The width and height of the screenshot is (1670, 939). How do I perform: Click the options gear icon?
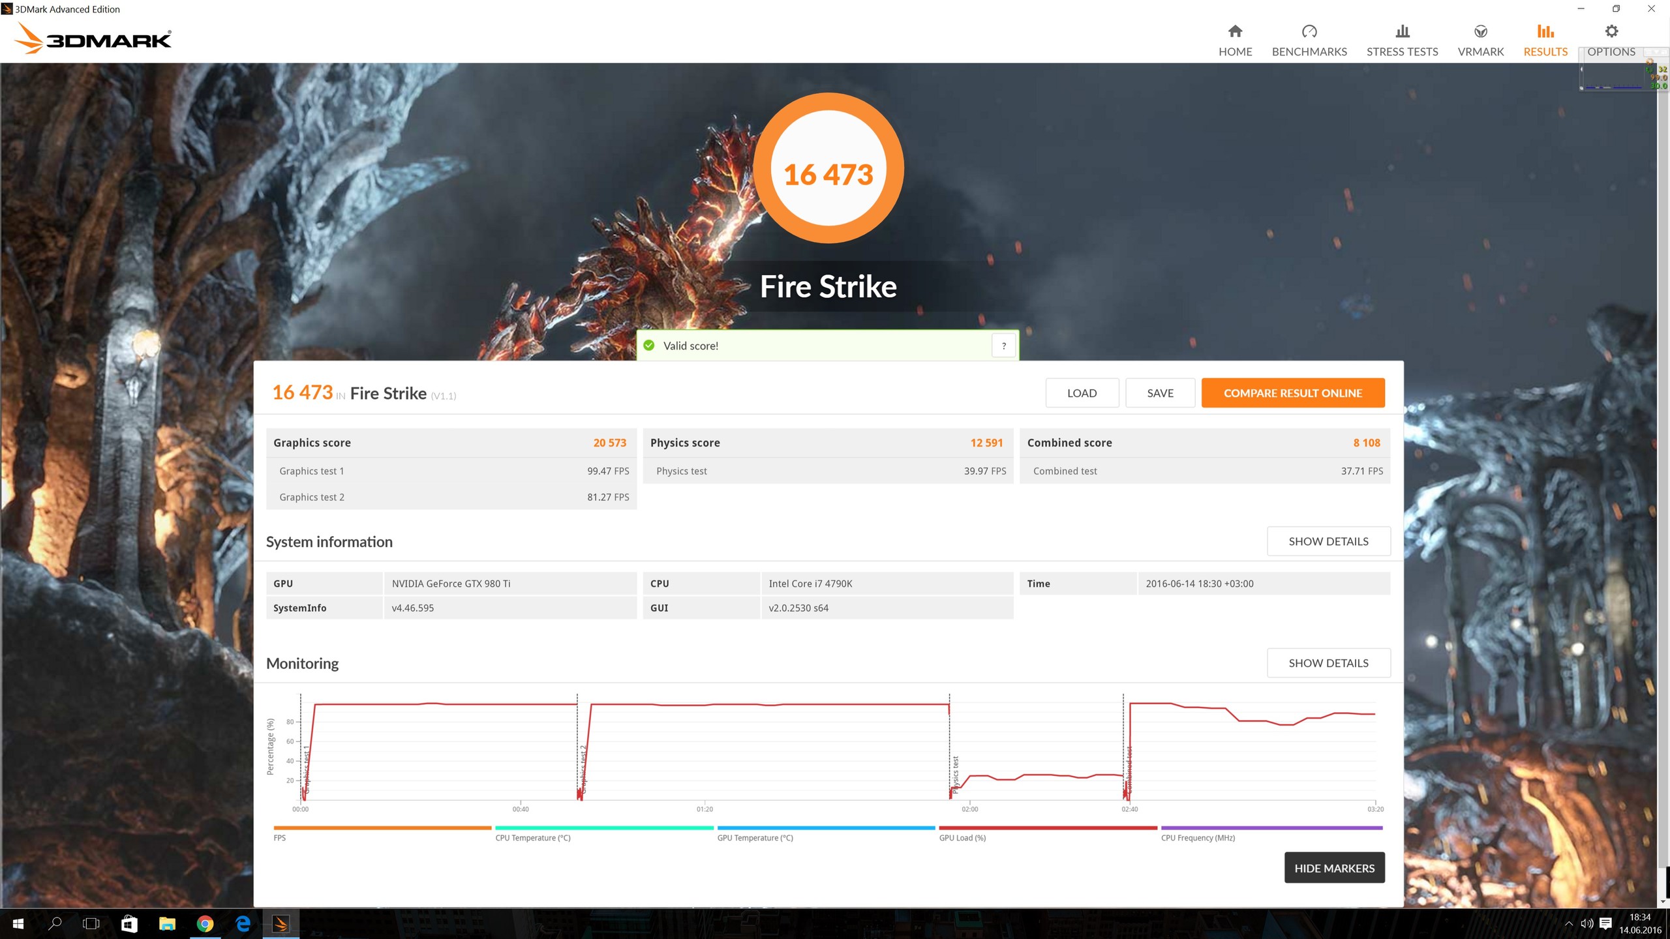(x=1611, y=31)
